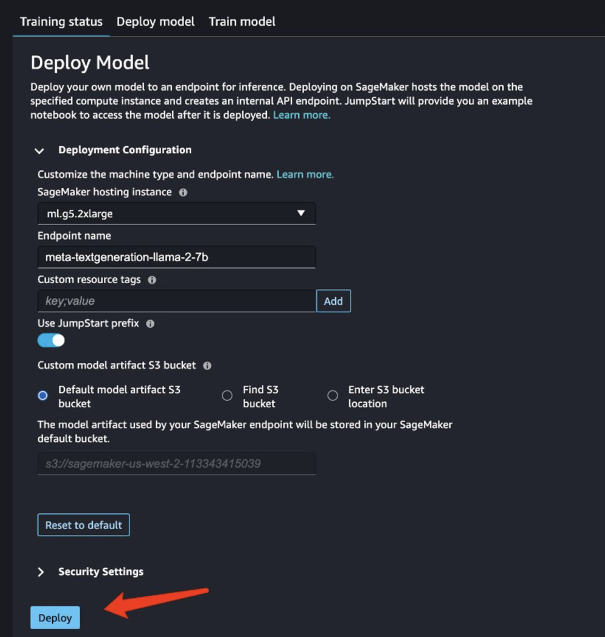Collapse the Deployment Configuration section
The height and width of the screenshot is (637, 605).
point(39,151)
